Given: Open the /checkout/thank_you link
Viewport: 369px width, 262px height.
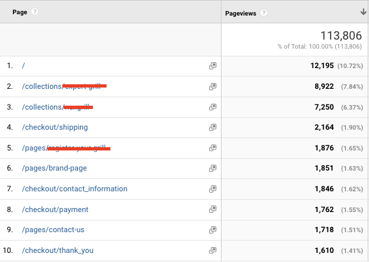Looking at the screenshot, I should [57, 250].
